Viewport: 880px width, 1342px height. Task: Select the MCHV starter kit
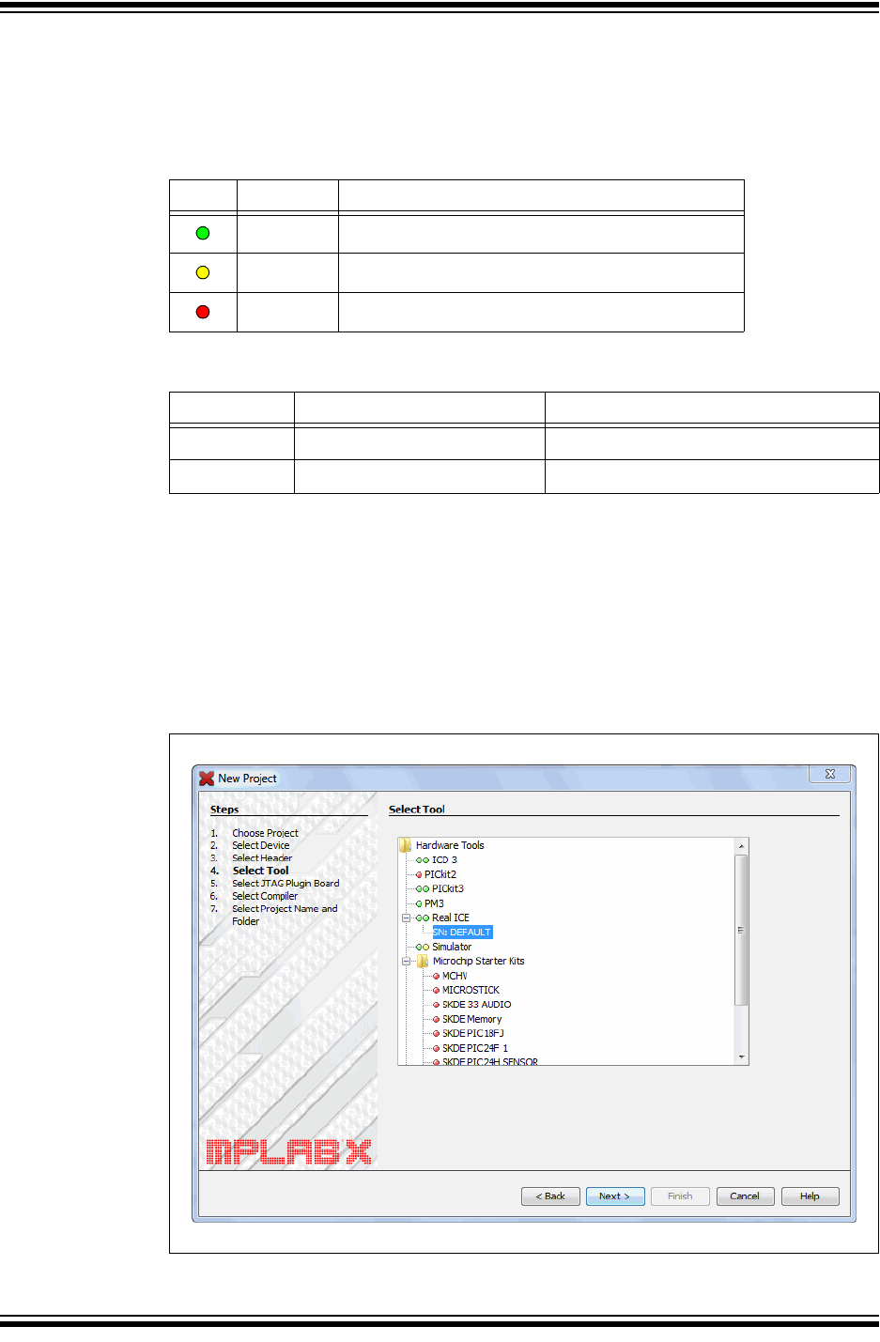click(x=455, y=976)
